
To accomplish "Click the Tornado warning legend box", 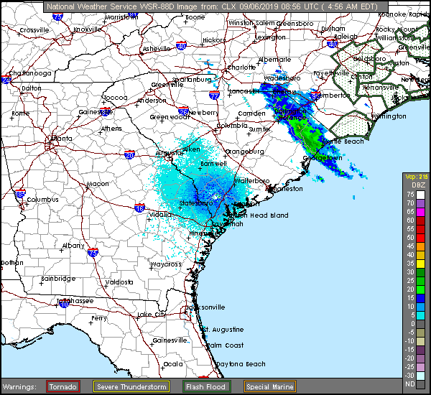I will (63, 386).
